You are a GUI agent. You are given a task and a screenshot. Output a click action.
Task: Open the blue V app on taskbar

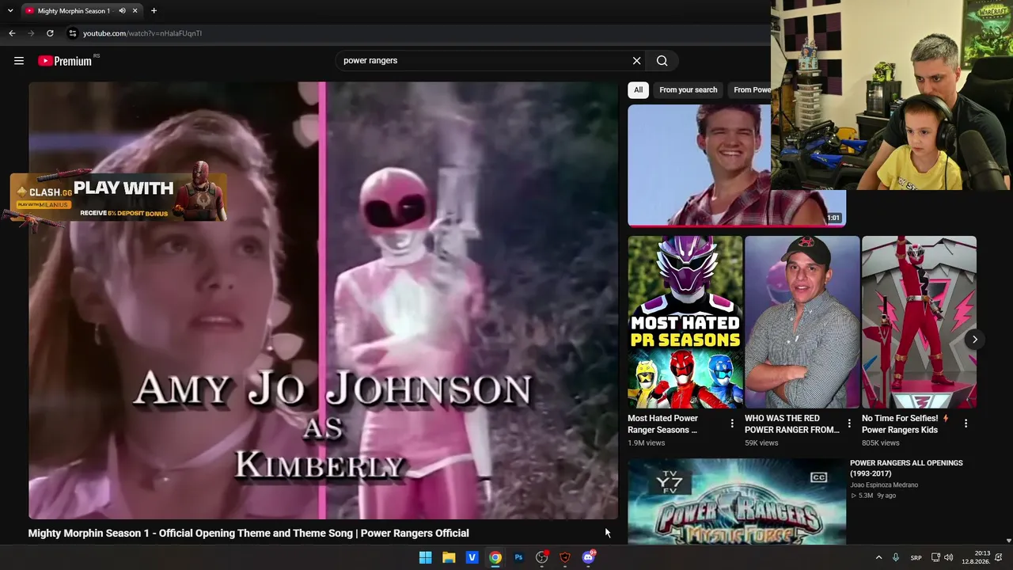point(472,557)
